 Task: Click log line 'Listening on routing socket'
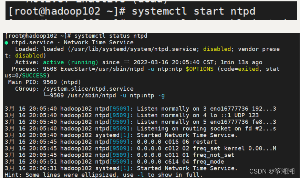point(141,129)
